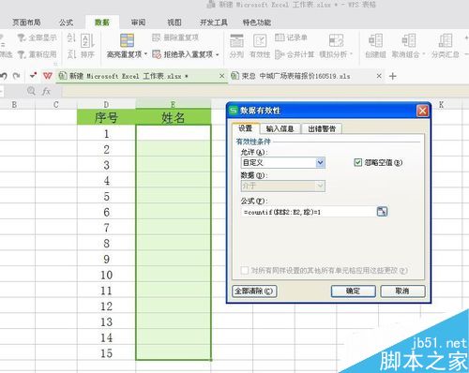
Task: Click the 重新应用 reapply filter icon
Action: 22,54
